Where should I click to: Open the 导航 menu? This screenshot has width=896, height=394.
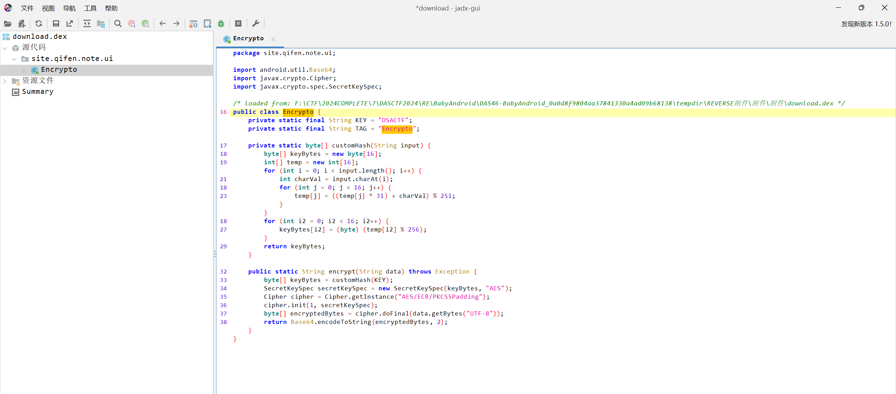(69, 8)
